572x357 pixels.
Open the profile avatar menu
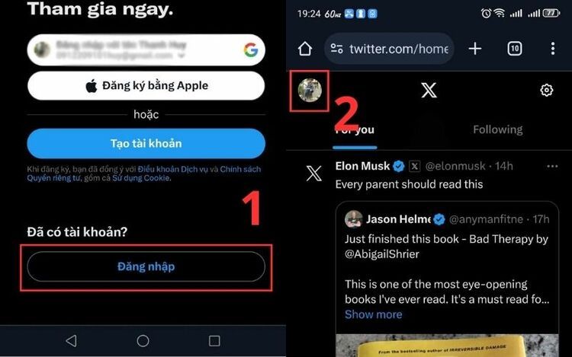pos(310,91)
